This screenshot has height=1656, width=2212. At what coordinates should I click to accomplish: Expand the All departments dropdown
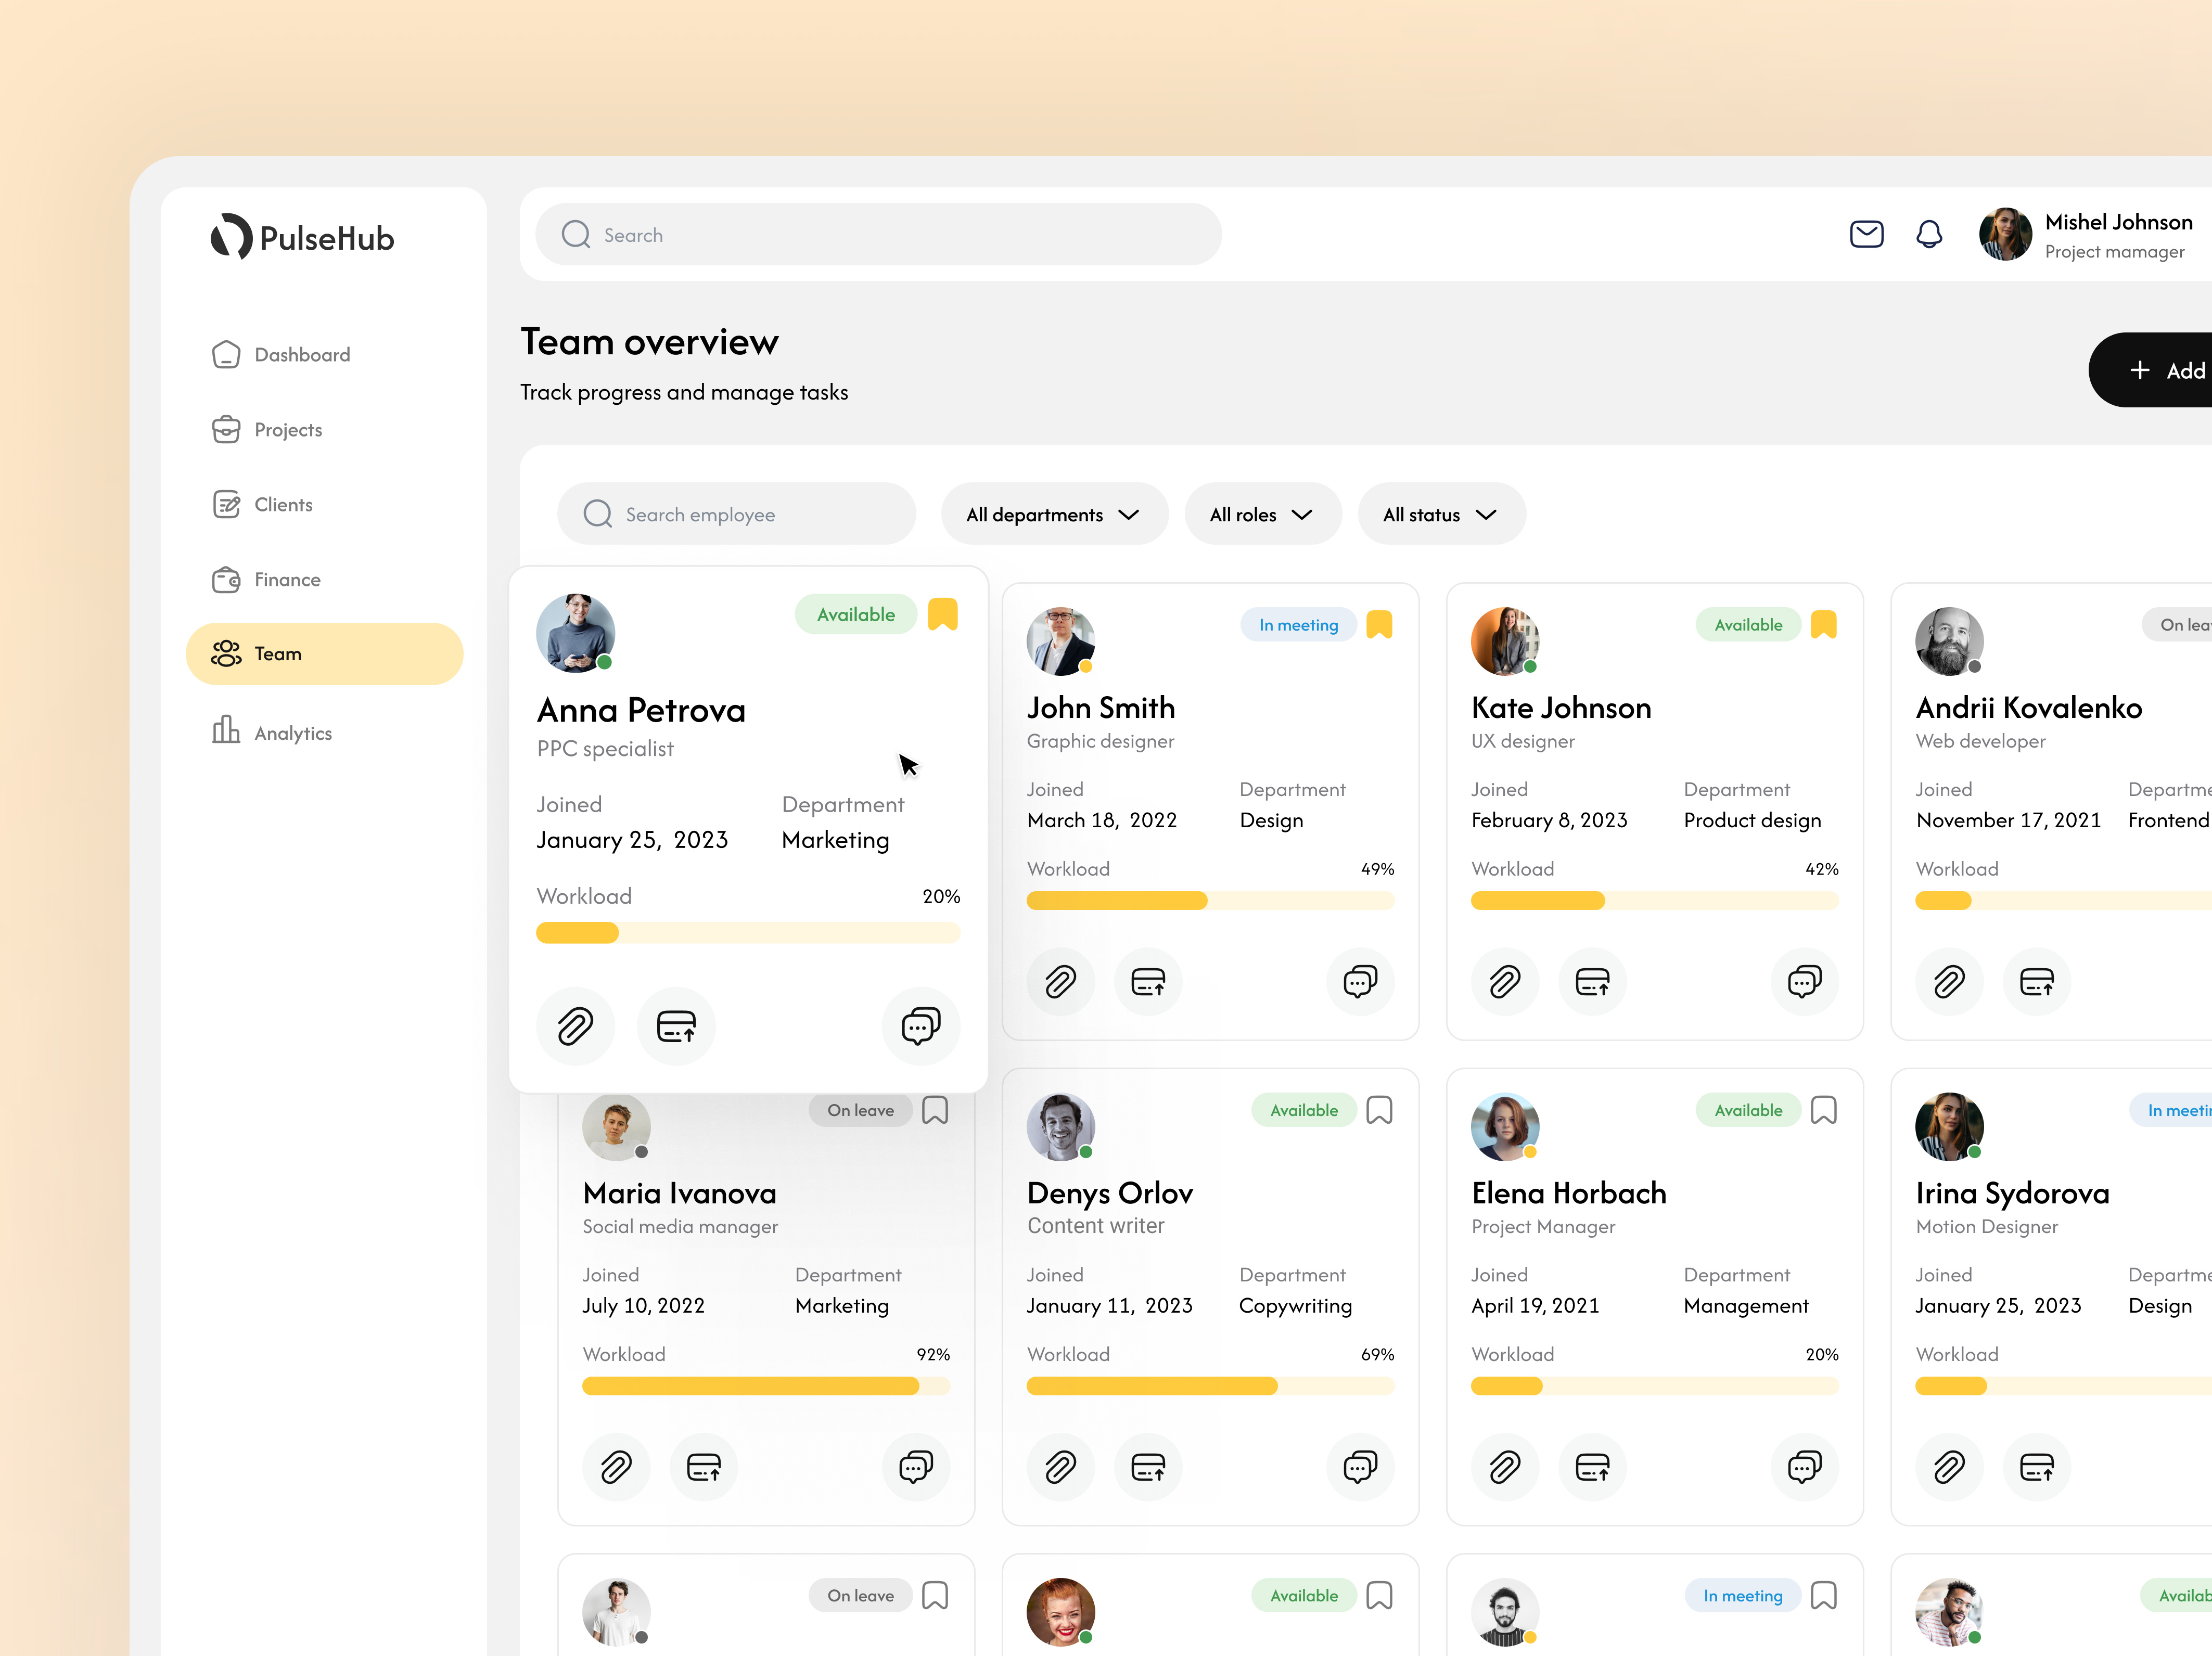(x=1054, y=514)
